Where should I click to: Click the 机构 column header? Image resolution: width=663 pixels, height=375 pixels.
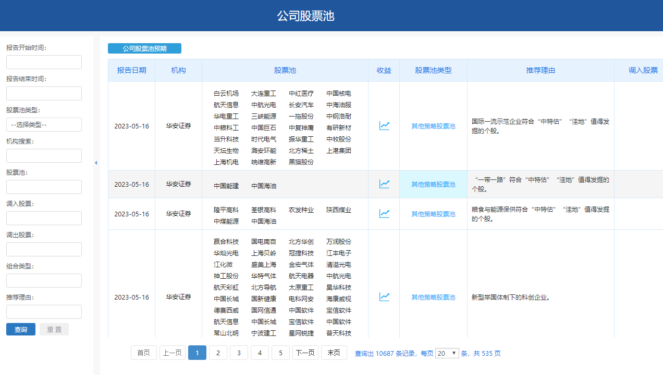(x=178, y=70)
